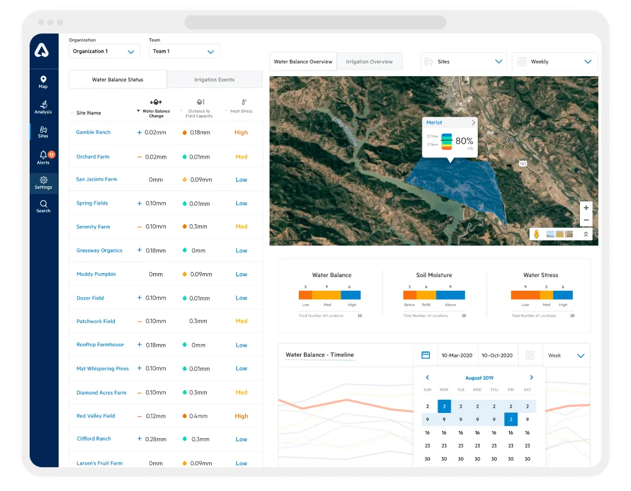This screenshot has width=631, height=491.
Task: Open the Rooftop Farmhouse site
Action: 100,345
